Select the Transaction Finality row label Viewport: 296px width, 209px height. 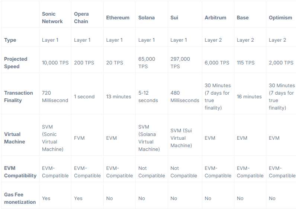(x=19, y=96)
